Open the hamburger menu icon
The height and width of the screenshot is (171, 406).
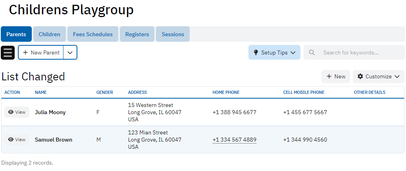[8, 52]
